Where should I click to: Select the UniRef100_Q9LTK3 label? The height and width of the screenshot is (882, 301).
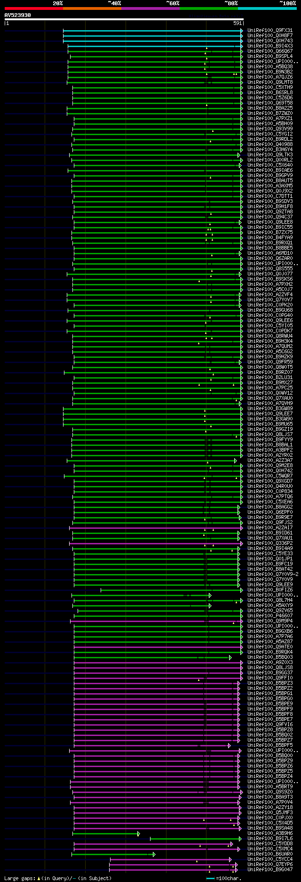point(270,154)
